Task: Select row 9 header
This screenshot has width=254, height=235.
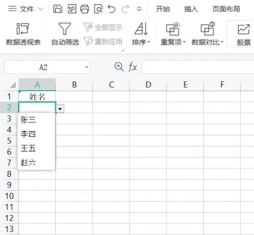Action: [x=9, y=185]
